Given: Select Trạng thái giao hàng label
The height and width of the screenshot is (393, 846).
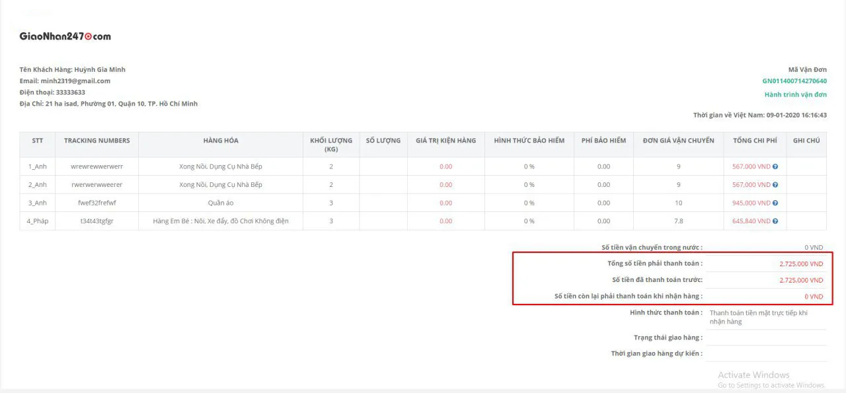Looking at the screenshot, I should (x=668, y=338).
